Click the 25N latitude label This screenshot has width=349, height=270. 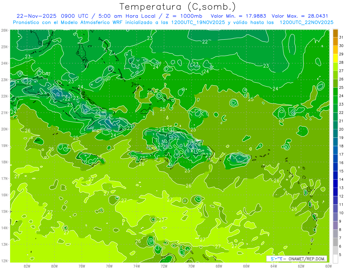[4, 47]
